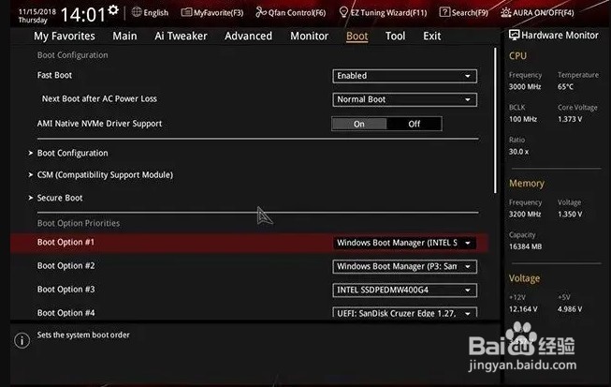Expand the Secure Boot submenu

pos(60,198)
